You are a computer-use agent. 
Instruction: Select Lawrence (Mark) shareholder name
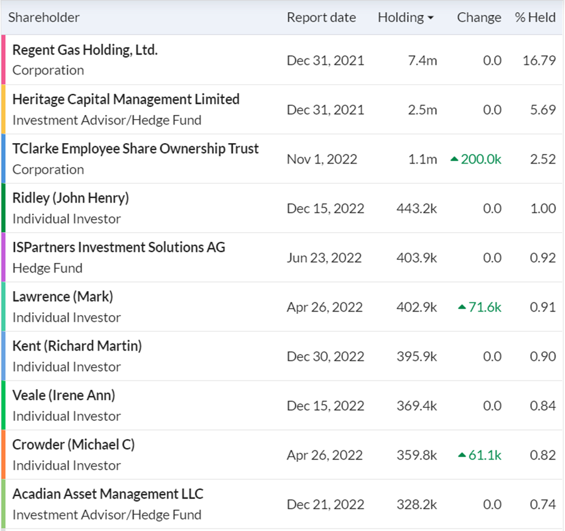coord(63,296)
